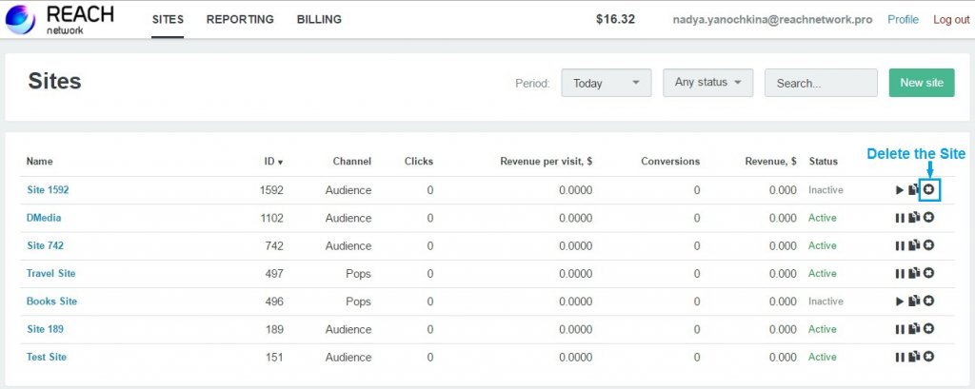Focus the Search input field
Image resolution: width=975 pixels, height=389 pixels.
pos(820,83)
